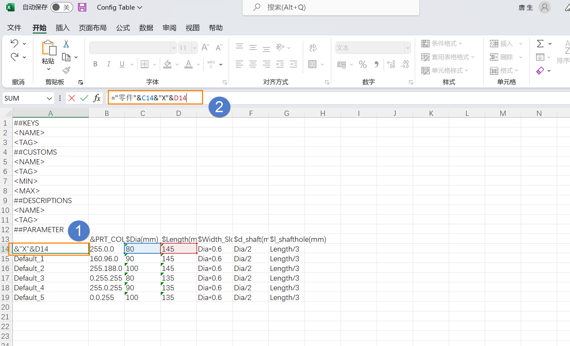Screen dimensions: 570x346
Task: Open 套用表格格式 dropdown
Action: click(448, 57)
